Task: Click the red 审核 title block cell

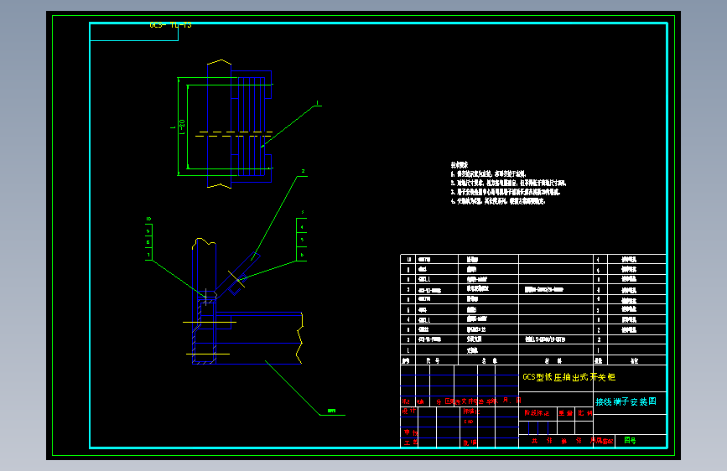Action: (410, 432)
